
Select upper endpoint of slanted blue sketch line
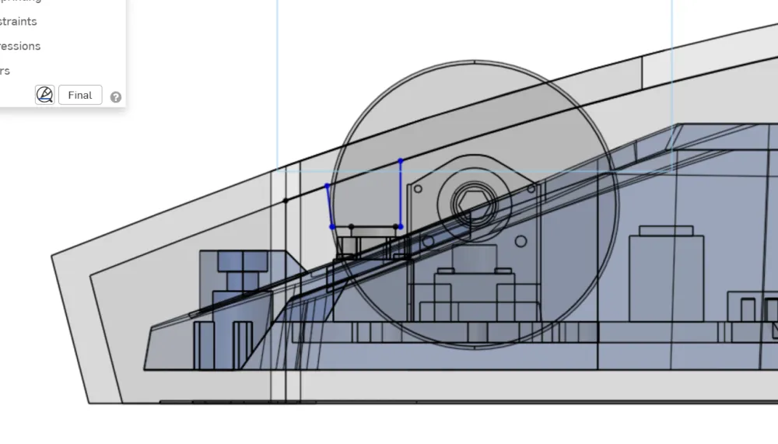pyautogui.click(x=328, y=186)
